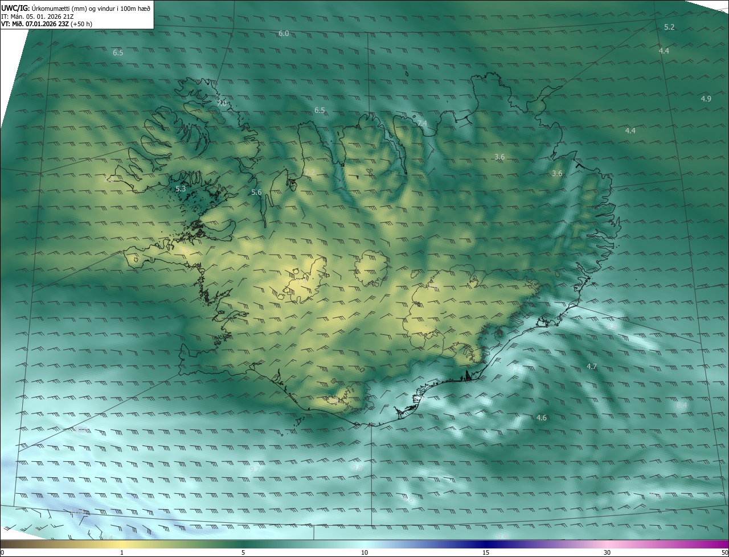Select the 5.2 value on the map
The image size is (729, 557).
point(669,27)
